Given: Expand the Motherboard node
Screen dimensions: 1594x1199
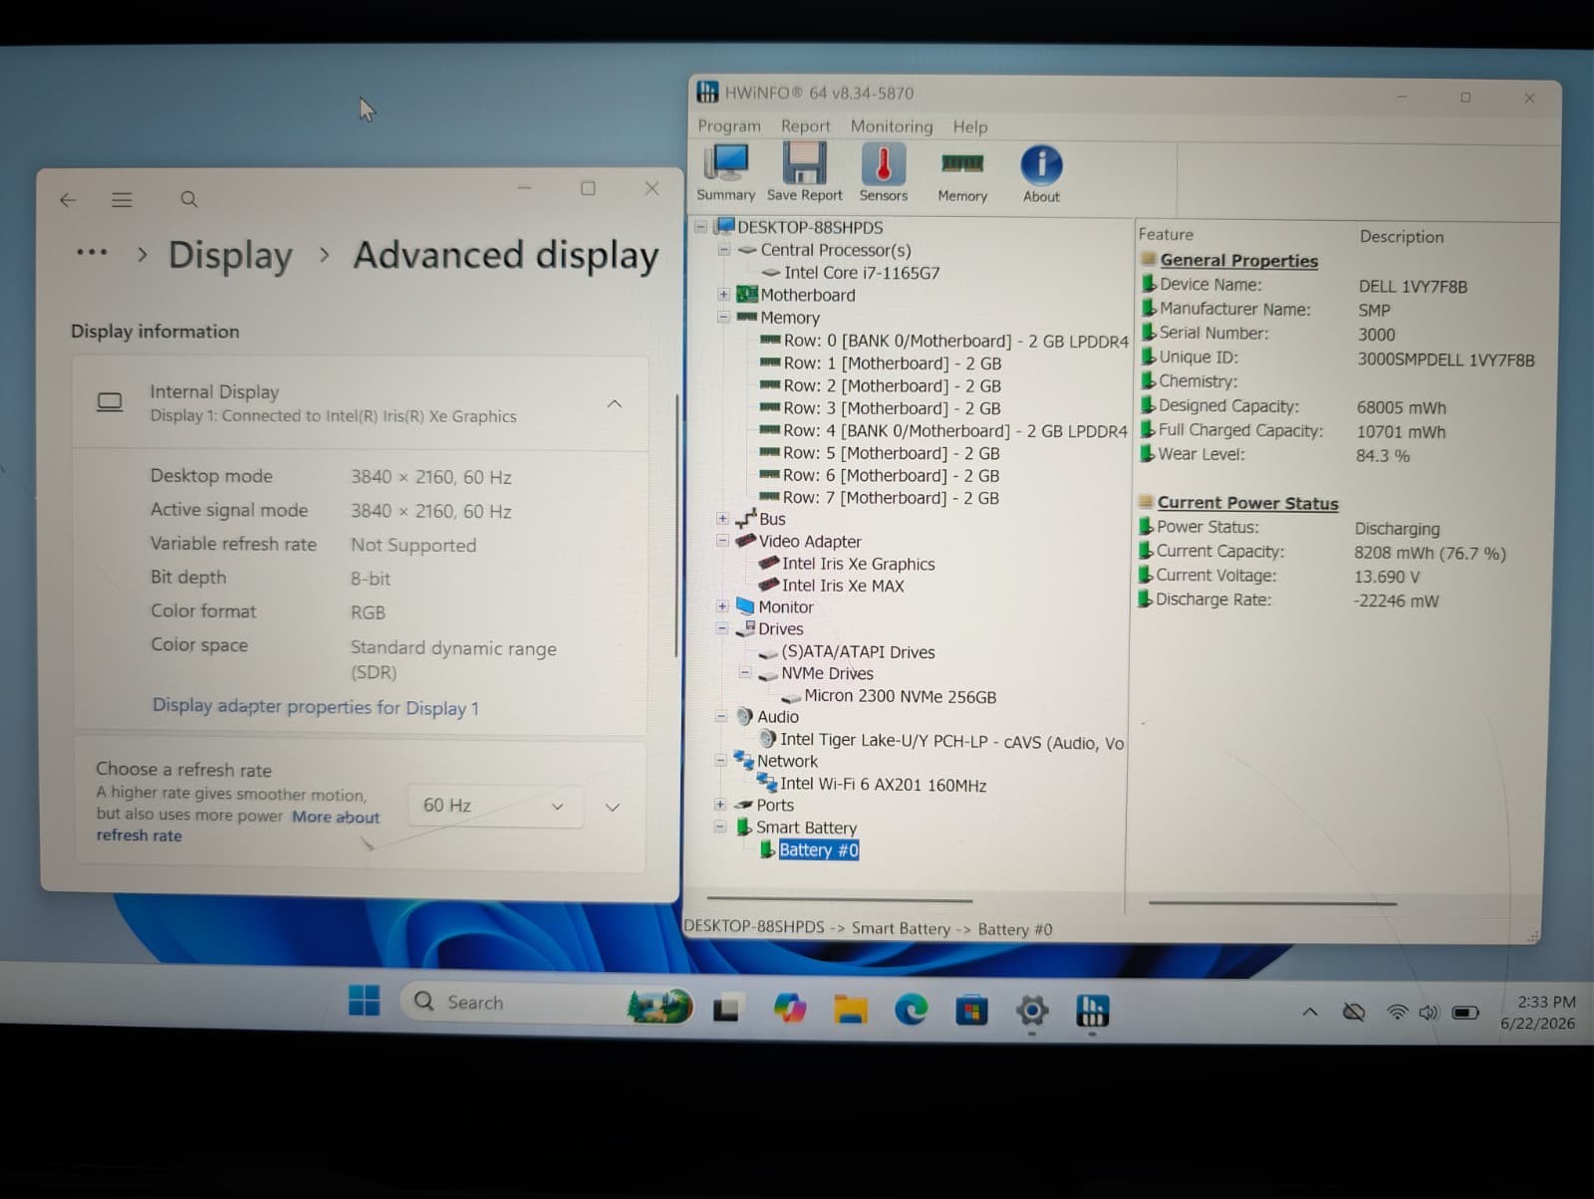Looking at the screenshot, I should click(723, 295).
